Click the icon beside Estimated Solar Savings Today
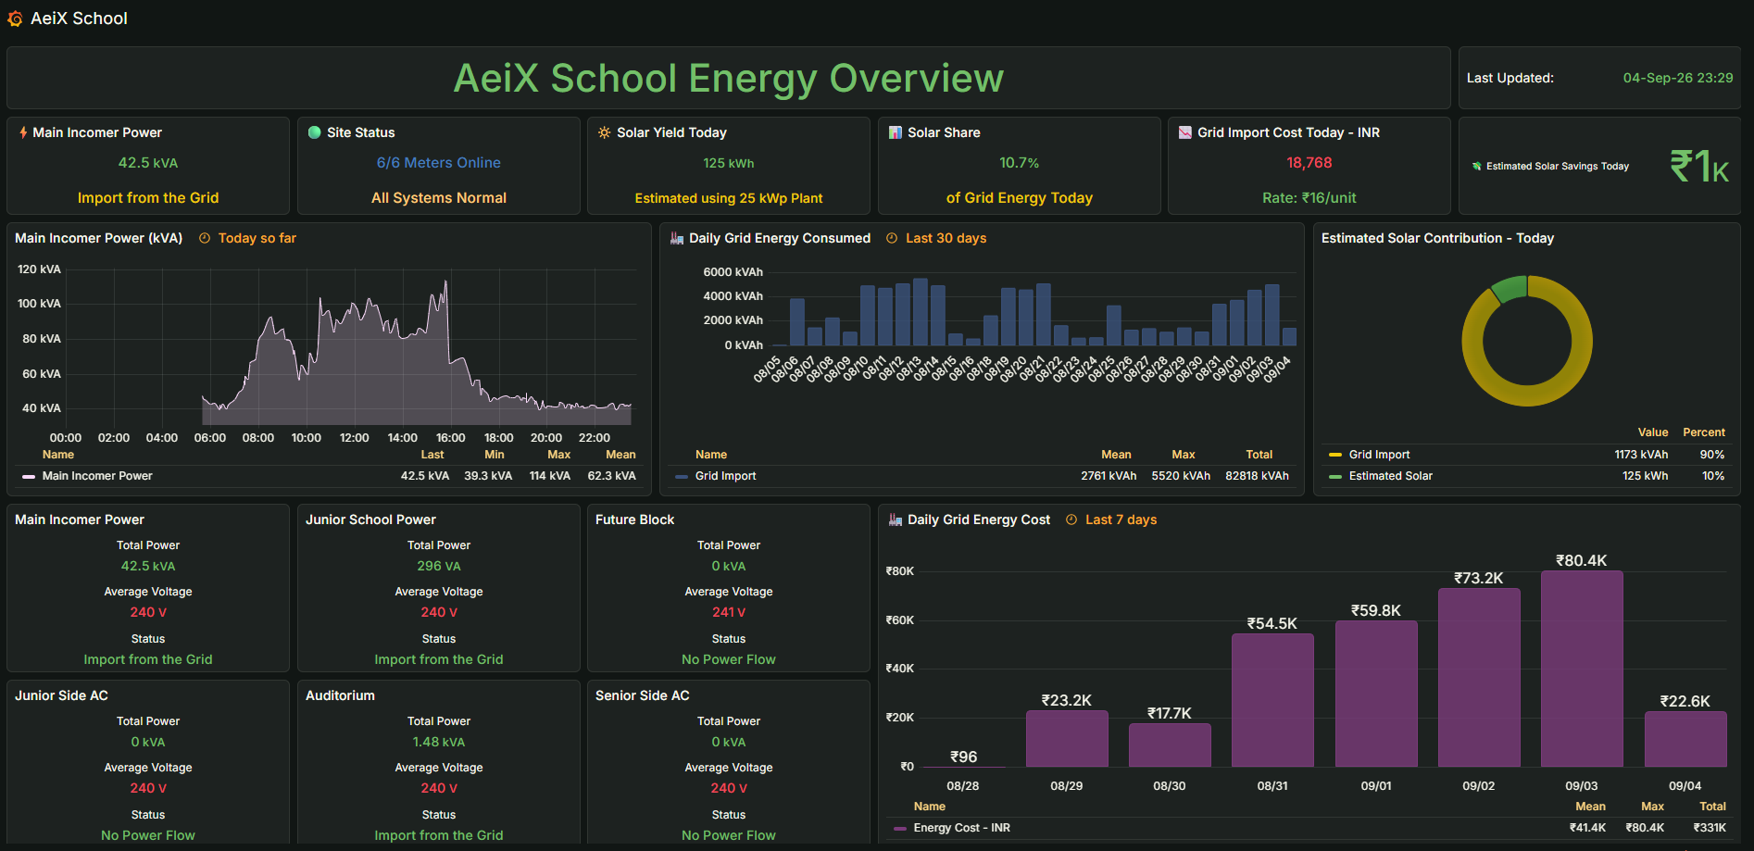 click(x=1477, y=167)
